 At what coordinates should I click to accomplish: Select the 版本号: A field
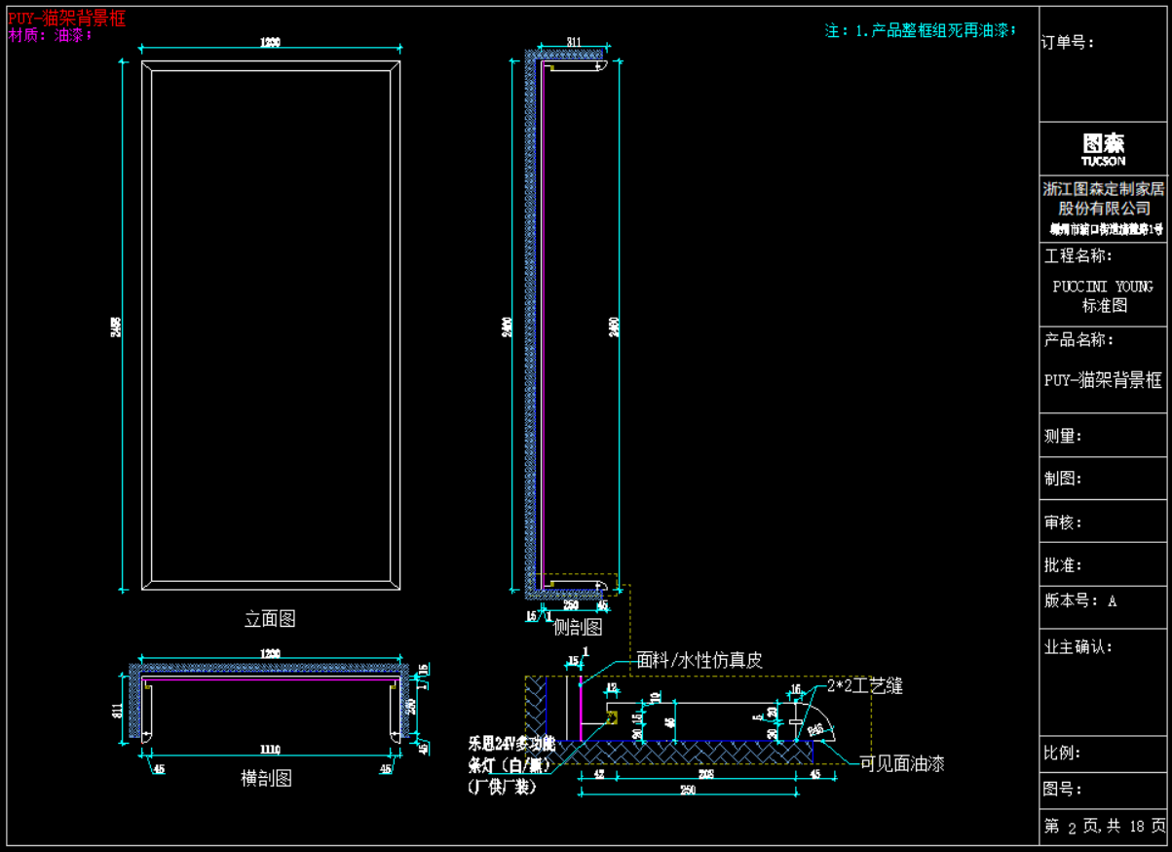tap(1080, 600)
